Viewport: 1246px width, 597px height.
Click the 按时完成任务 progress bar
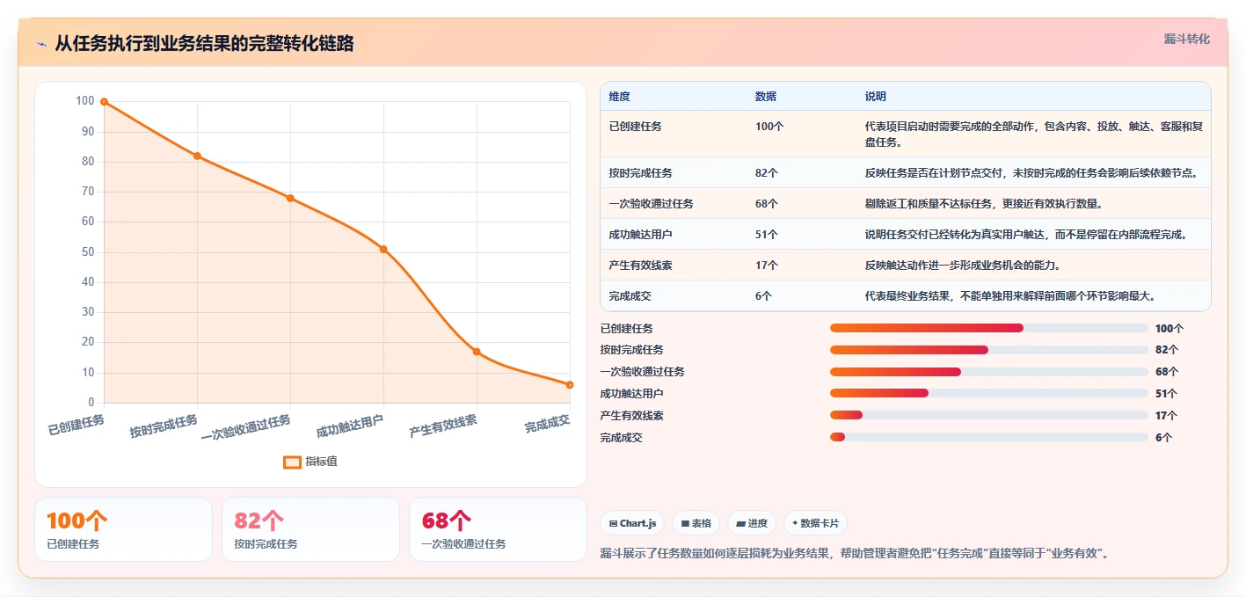pyautogui.click(x=989, y=350)
